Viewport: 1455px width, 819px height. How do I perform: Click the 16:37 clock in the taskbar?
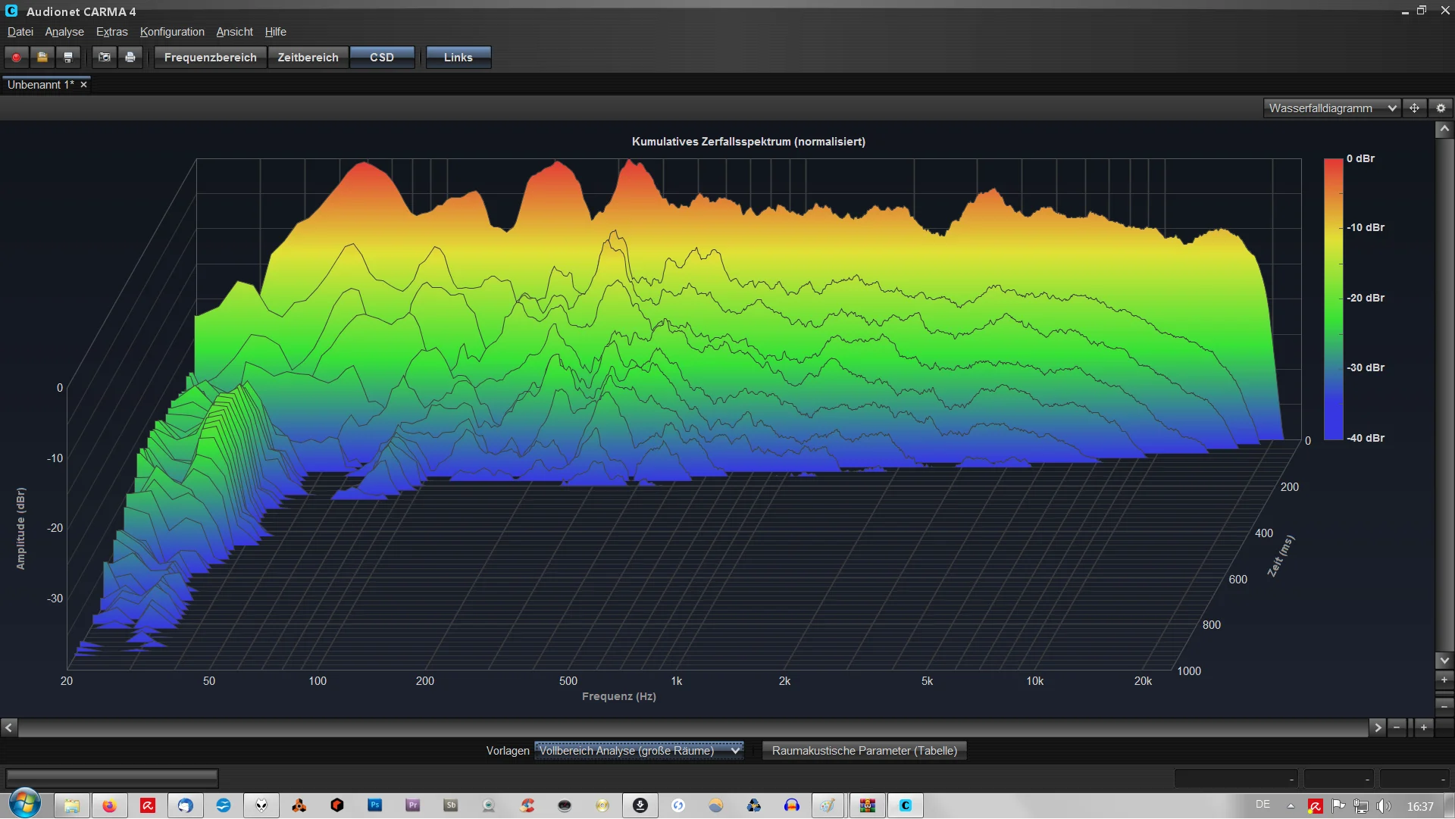[x=1420, y=807]
